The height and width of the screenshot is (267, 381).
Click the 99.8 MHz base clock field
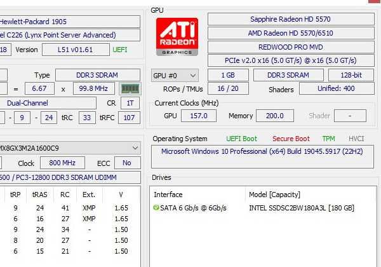(x=94, y=88)
